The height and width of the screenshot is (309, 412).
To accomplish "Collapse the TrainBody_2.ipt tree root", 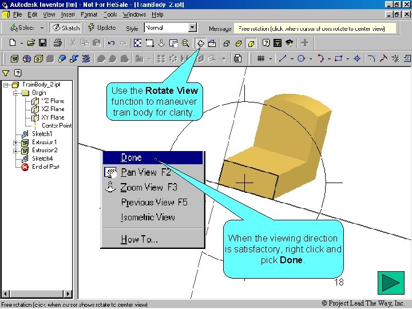I will 6,85.
